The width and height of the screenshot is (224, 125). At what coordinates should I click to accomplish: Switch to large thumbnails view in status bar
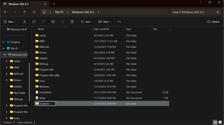pos(220,122)
